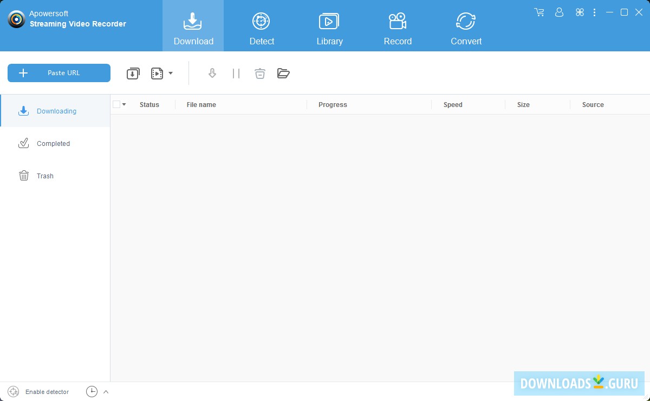Click the delete-to-trash toolbar icon
Viewport: 650px width, 401px height.
259,73
